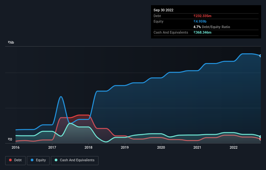Click the red Debt legend dot

10,160
